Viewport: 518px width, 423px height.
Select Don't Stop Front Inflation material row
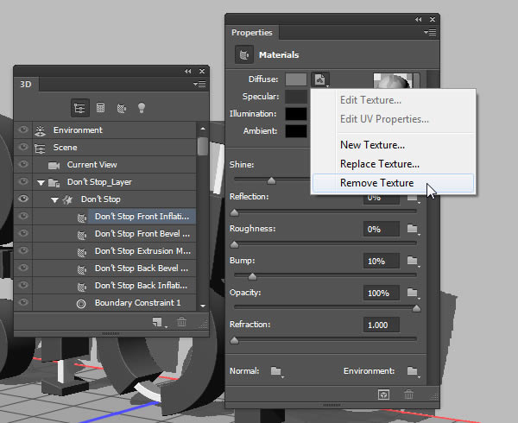point(114,217)
